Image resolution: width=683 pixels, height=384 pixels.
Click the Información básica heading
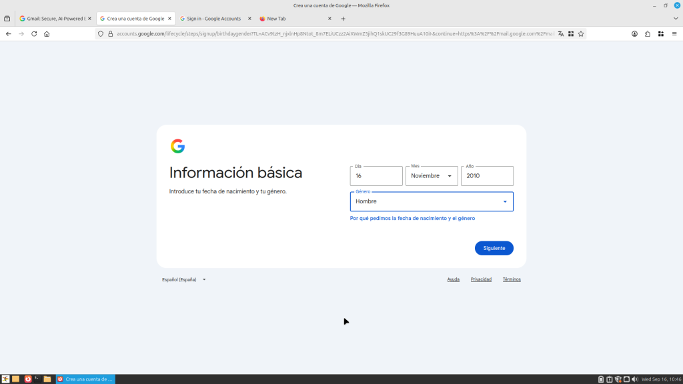tap(235, 173)
